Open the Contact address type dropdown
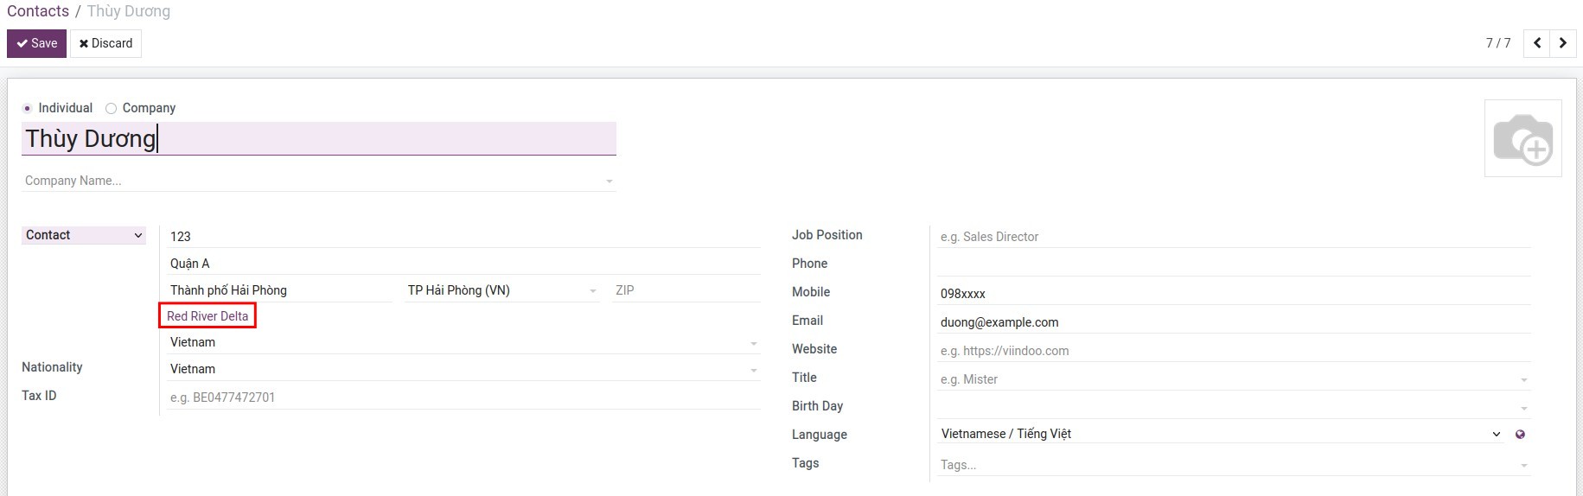This screenshot has height=496, width=1583. (x=84, y=235)
